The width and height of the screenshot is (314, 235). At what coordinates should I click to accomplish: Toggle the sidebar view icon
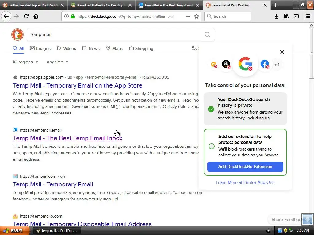pyautogui.click(x=296, y=16)
